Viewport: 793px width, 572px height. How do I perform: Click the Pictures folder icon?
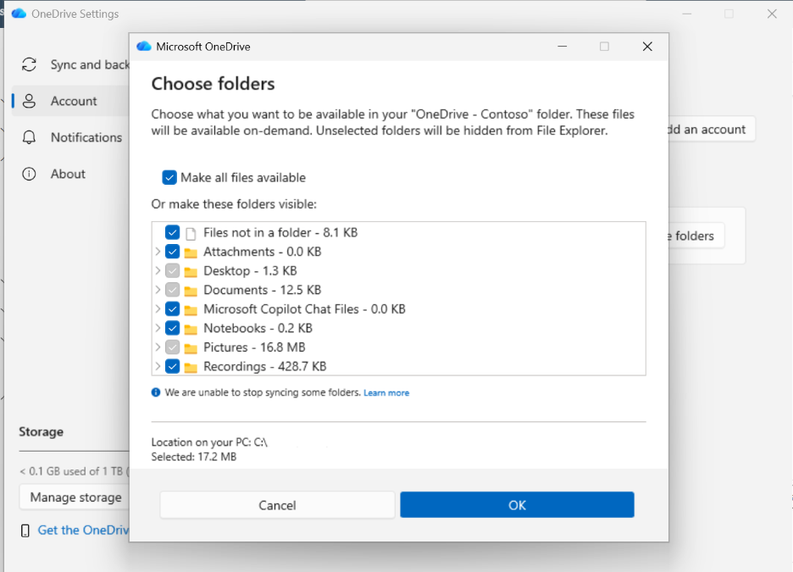[x=191, y=348]
